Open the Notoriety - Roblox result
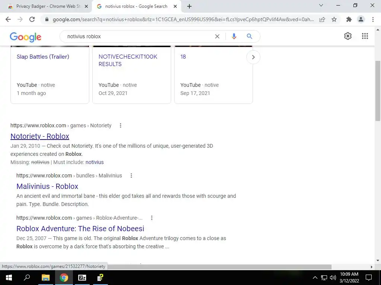Screen dimensions: 381x285 (x=40, y=136)
